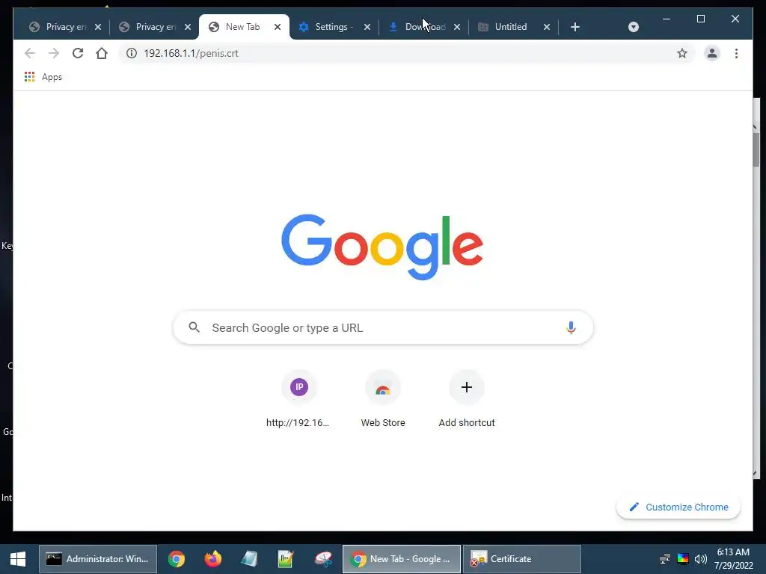Open the Windows Start menu
The height and width of the screenshot is (574, 766).
pyautogui.click(x=18, y=559)
